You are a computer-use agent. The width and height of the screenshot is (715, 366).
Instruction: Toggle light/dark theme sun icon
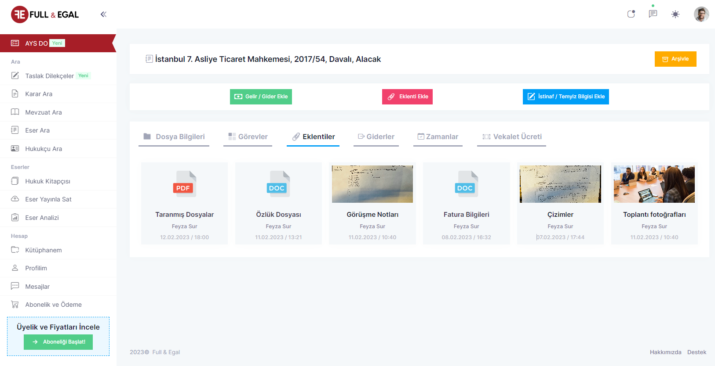point(675,14)
